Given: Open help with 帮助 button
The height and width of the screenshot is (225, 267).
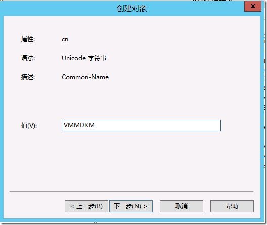Looking at the screenshot, I should tap(232, 206).
